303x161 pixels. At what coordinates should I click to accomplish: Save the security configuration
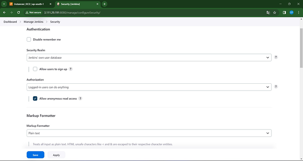pyautogui.click(x=35, y=155)
